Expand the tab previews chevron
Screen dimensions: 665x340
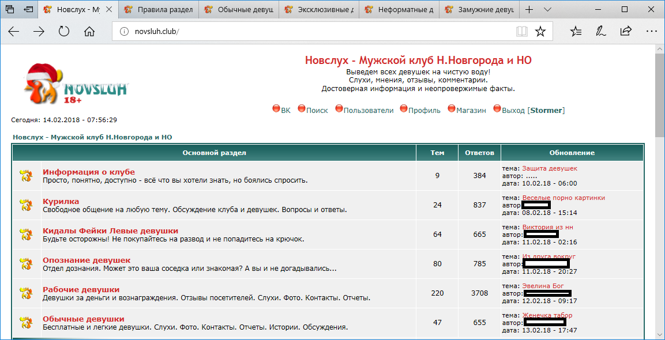[547, 10]
